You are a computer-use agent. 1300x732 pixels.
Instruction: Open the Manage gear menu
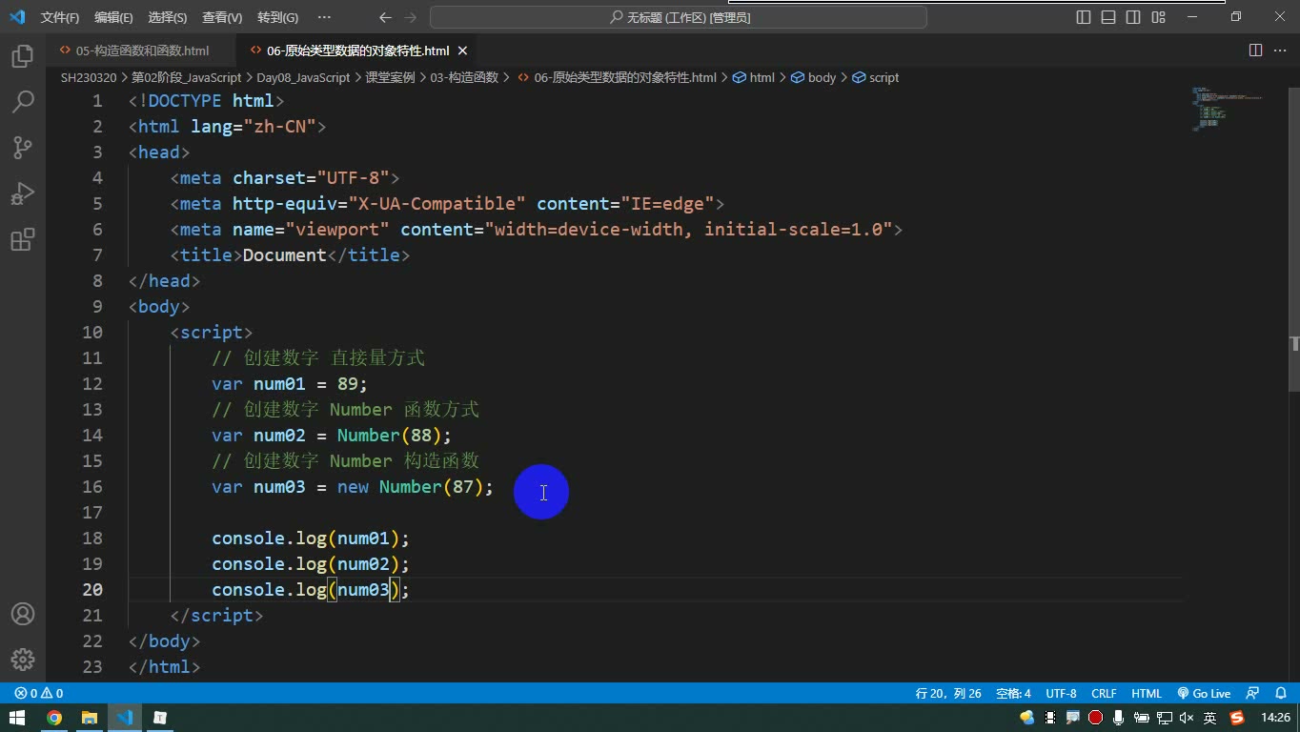coord(23,660)
